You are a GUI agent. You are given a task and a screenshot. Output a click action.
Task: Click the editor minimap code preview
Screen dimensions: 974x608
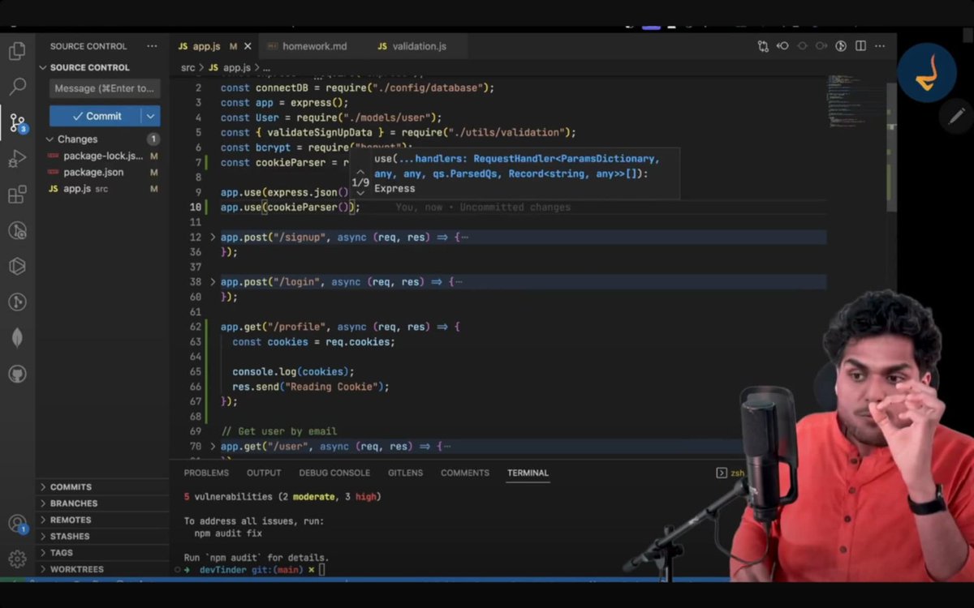point(855,103)
